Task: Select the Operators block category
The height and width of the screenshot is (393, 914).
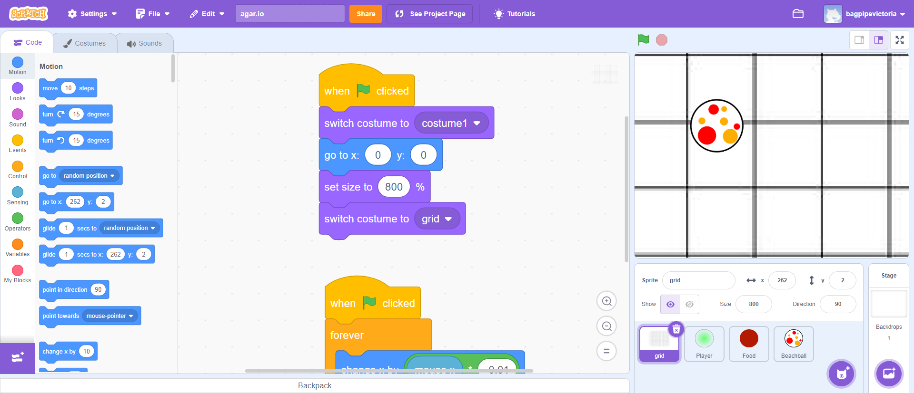Action: click(x=18, y=222)
